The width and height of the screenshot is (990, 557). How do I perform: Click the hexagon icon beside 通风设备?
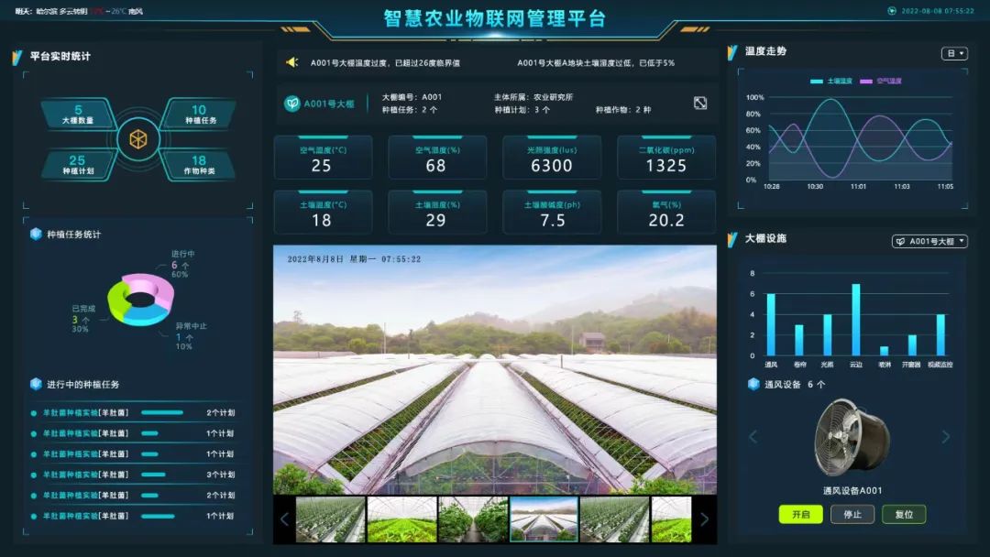[x=753, y=384]
